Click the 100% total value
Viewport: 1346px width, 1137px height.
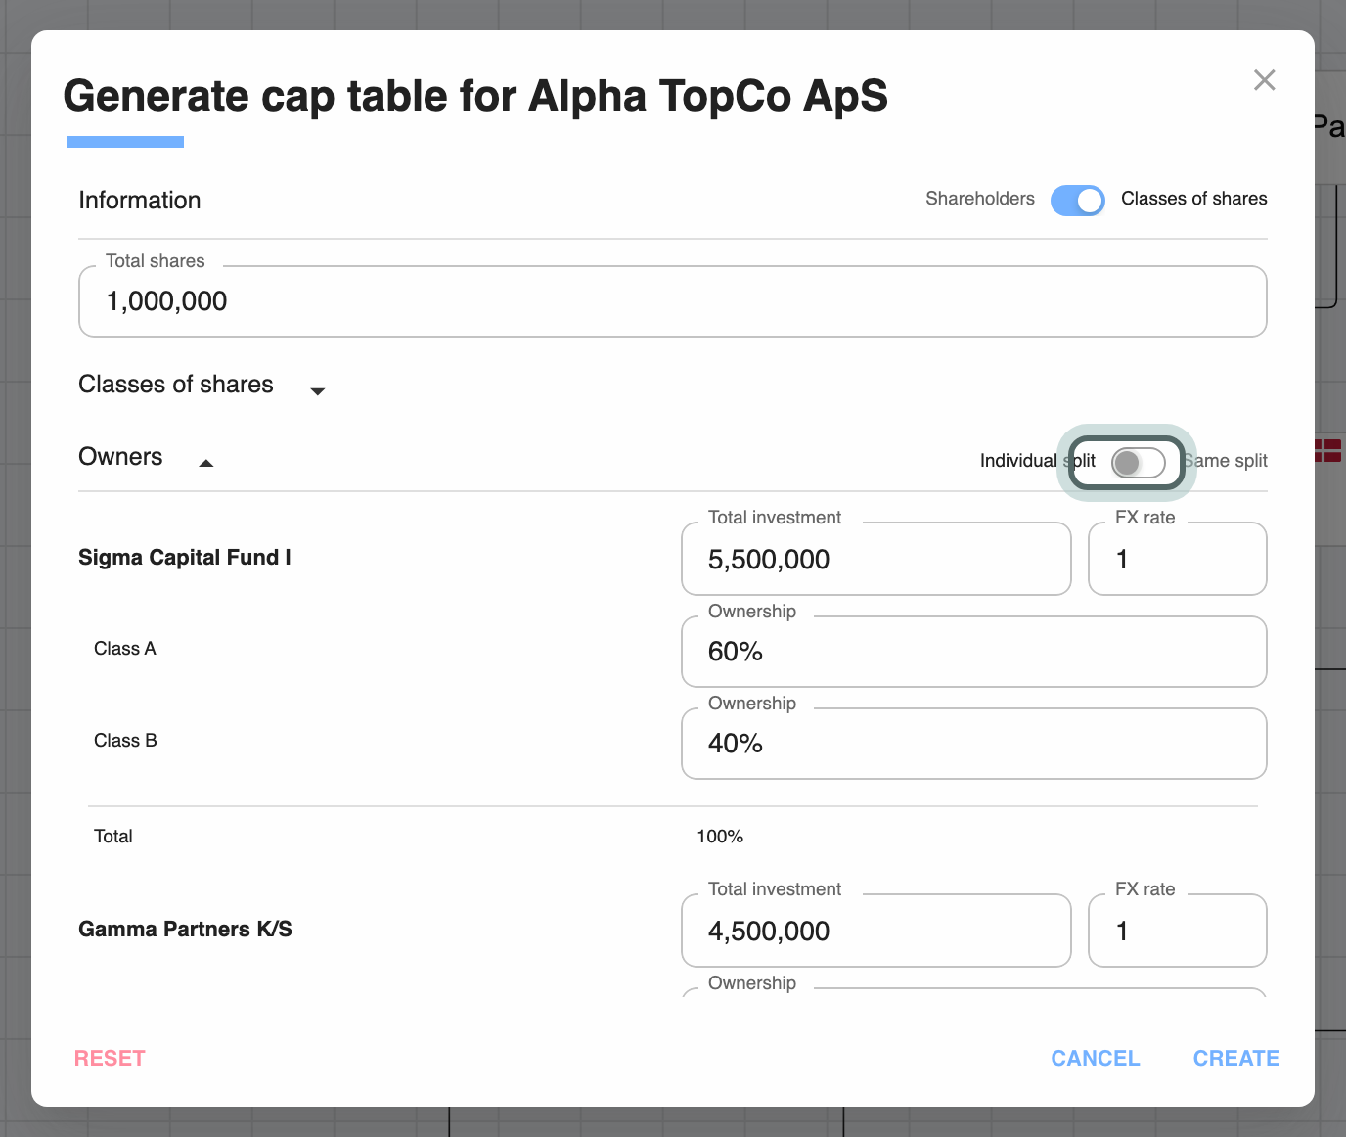pos(720,837)
